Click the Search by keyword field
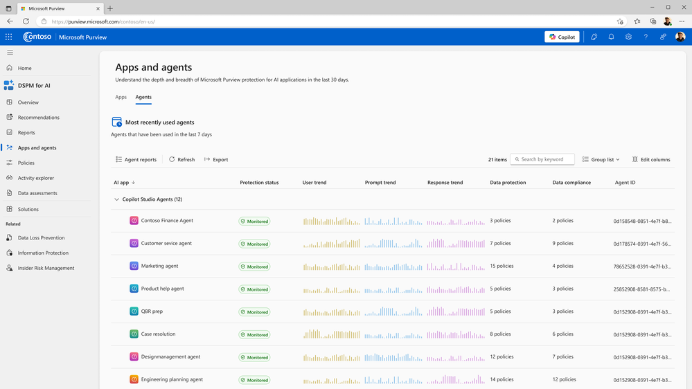The image size is (692, 389). (542, 159)
